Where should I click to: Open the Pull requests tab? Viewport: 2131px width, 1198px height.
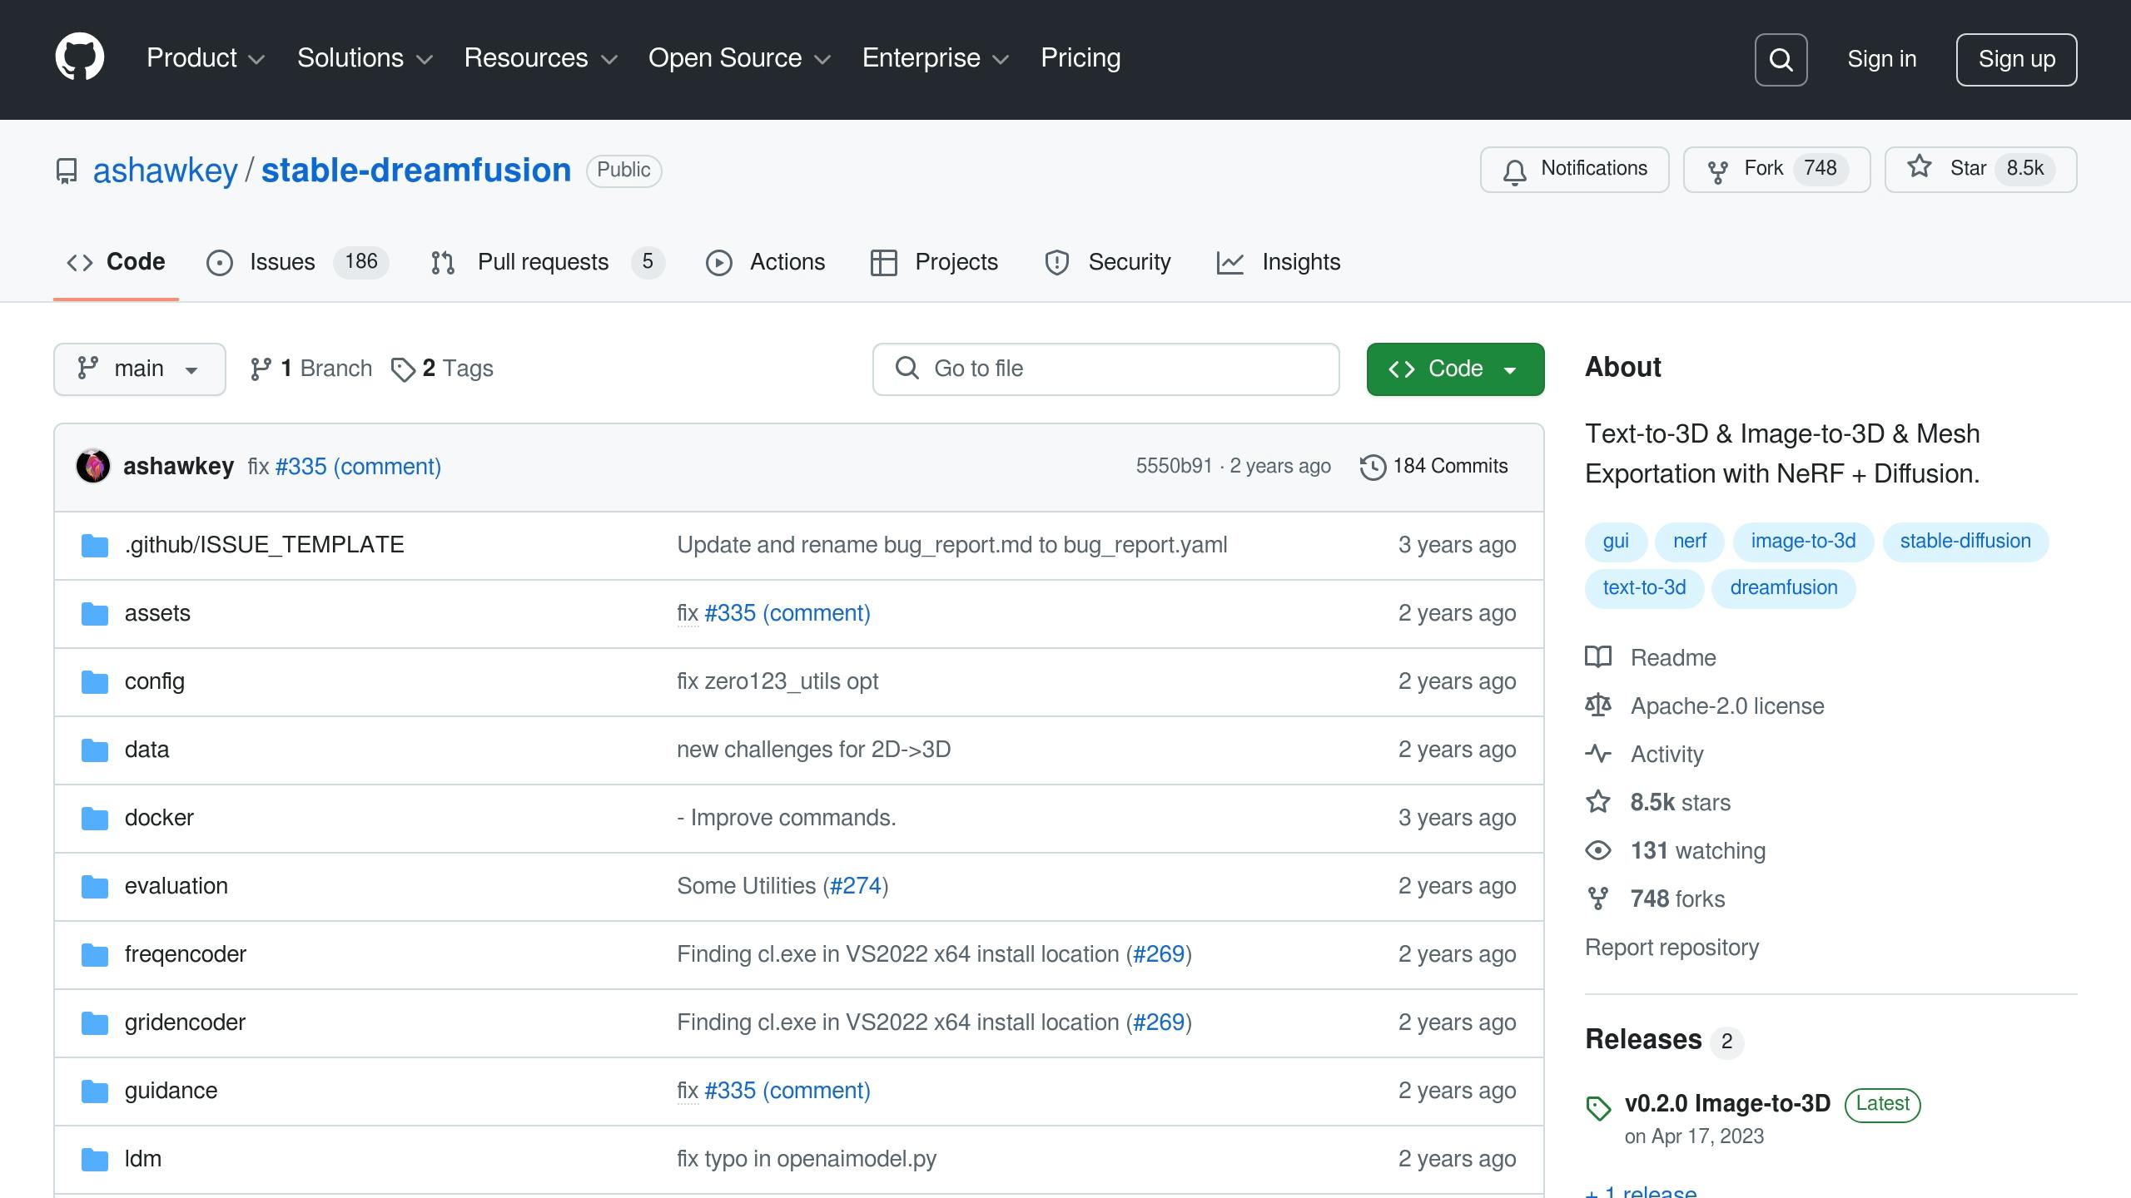tap(547, 262)
